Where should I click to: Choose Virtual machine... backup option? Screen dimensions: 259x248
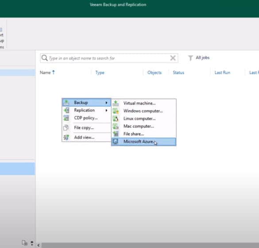(144, 103)
